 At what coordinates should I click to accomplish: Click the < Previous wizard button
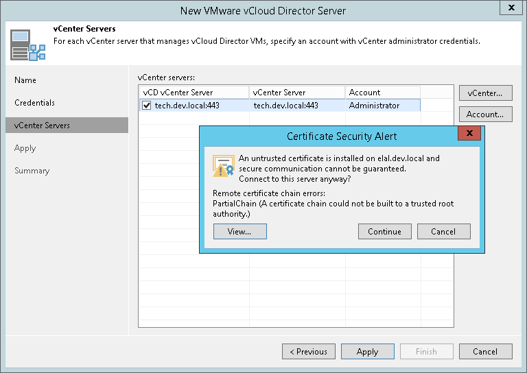(308, 352)
